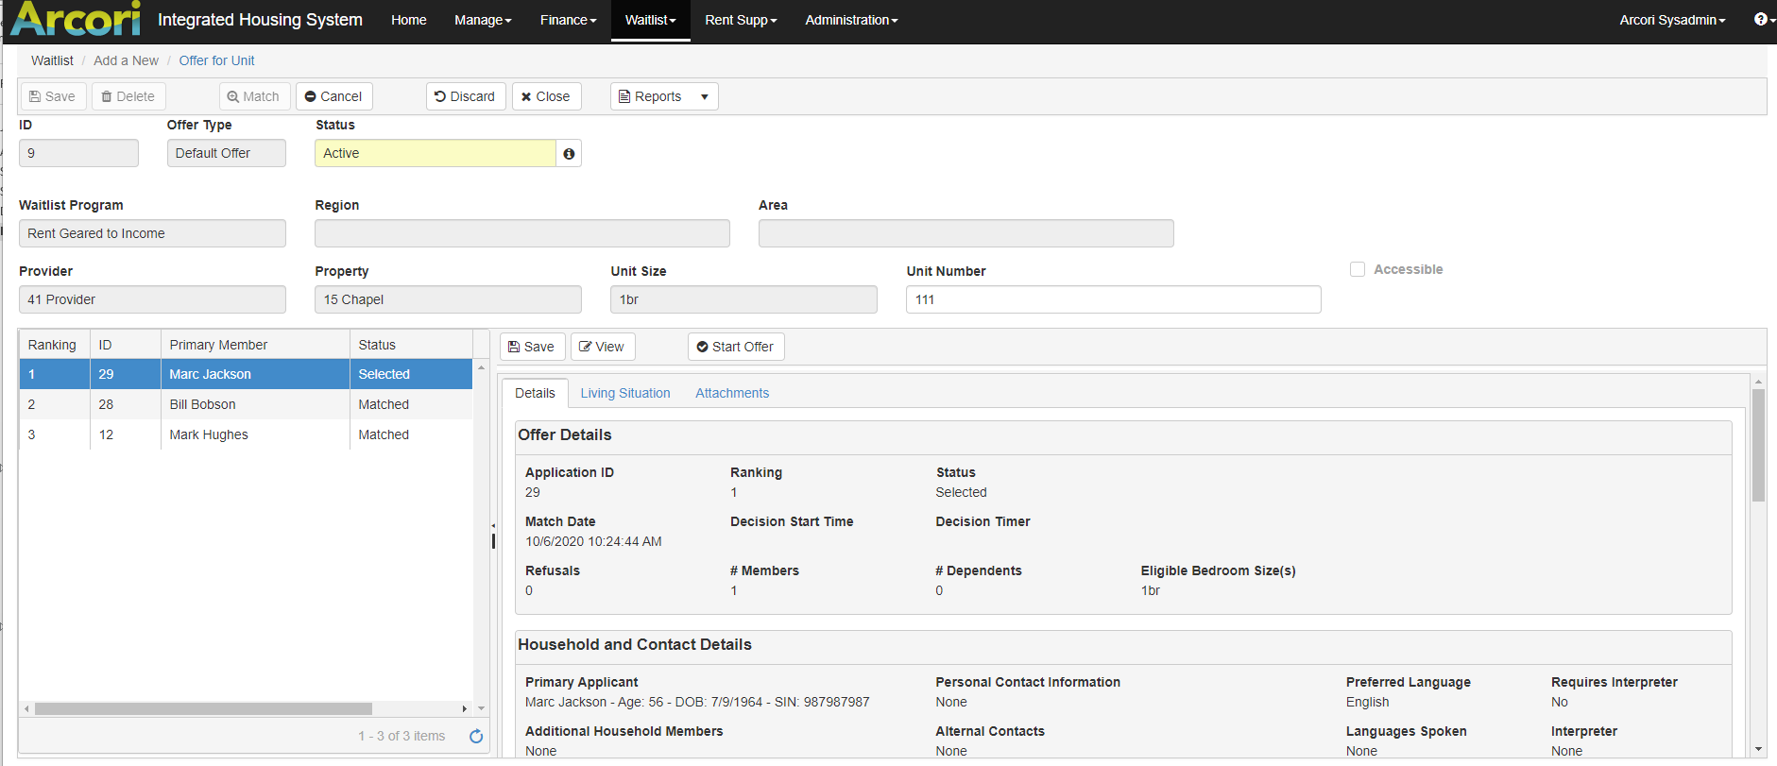The width and height of the screenshot is (1777, 766).
Task: Open the Waitlist navigation menu
Action: click(x=651, y=20)
